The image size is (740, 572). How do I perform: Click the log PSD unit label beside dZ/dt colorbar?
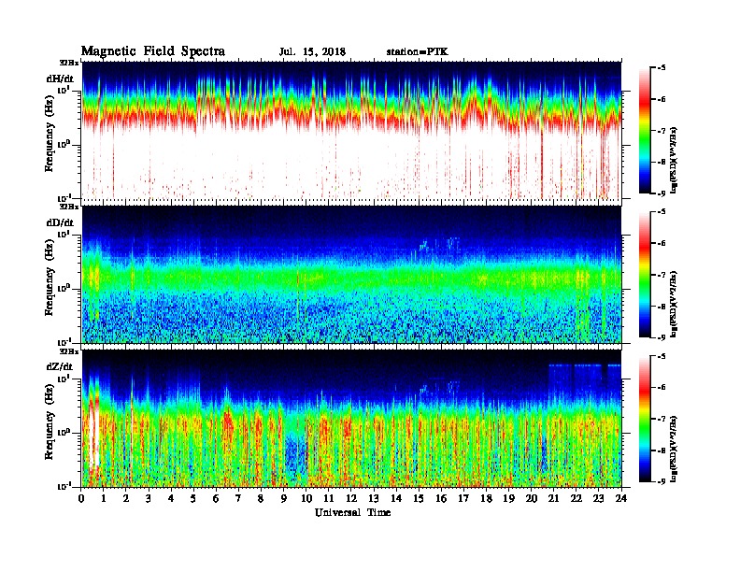[x=675, y=449]
